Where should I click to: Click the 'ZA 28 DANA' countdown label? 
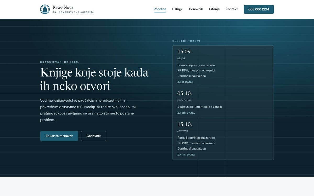[x=186, y=113]
